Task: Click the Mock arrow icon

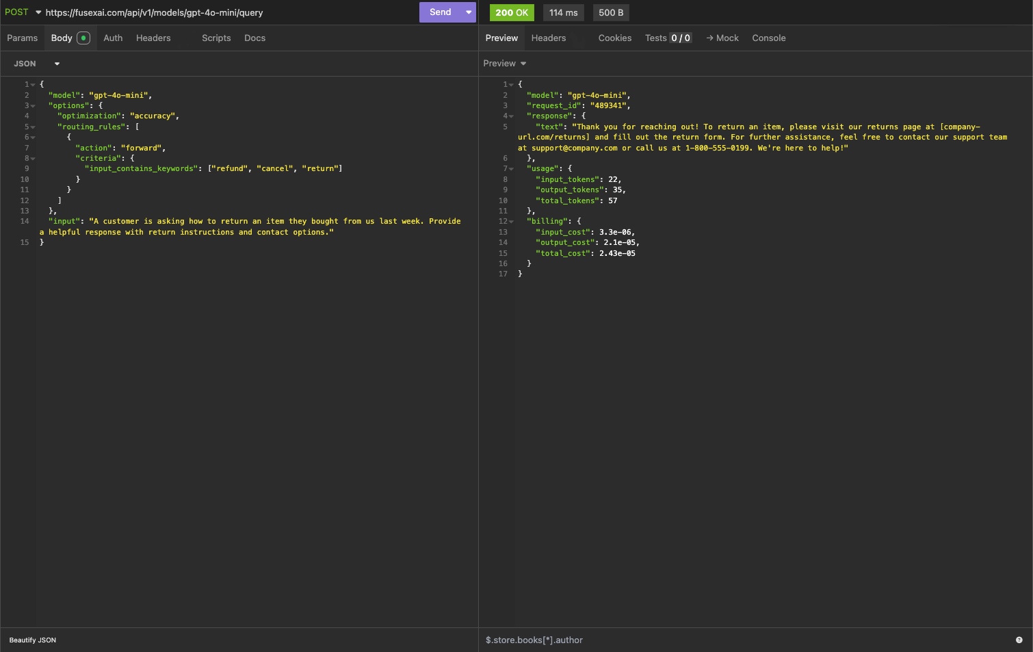Action: click(709, 38)
